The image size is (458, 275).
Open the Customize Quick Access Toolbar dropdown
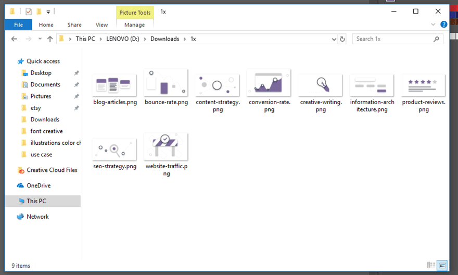point(48,11)
